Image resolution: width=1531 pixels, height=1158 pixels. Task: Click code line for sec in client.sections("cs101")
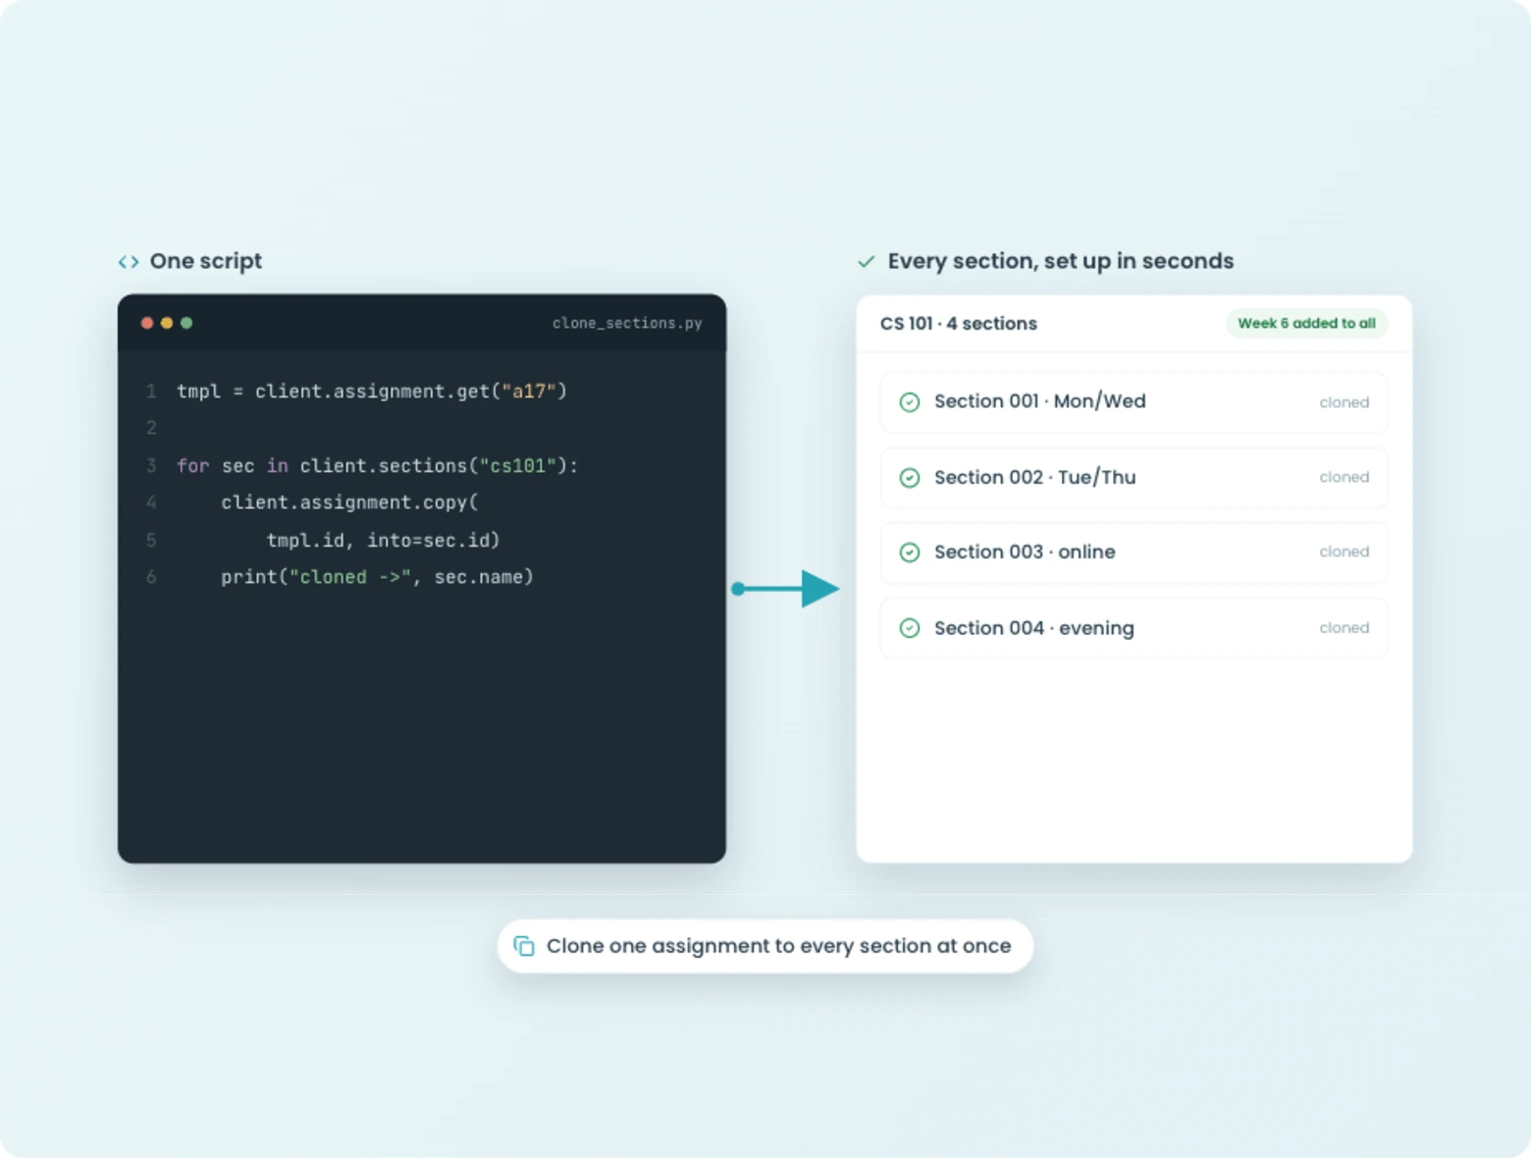pyautogui.click(x=378, y=466)
